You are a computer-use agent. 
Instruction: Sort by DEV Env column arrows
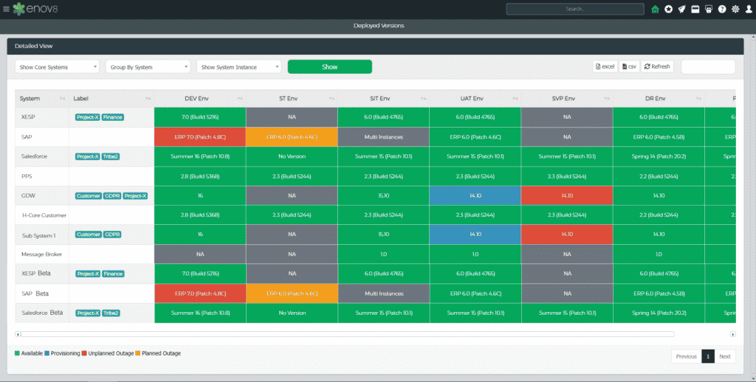point(240,99)
